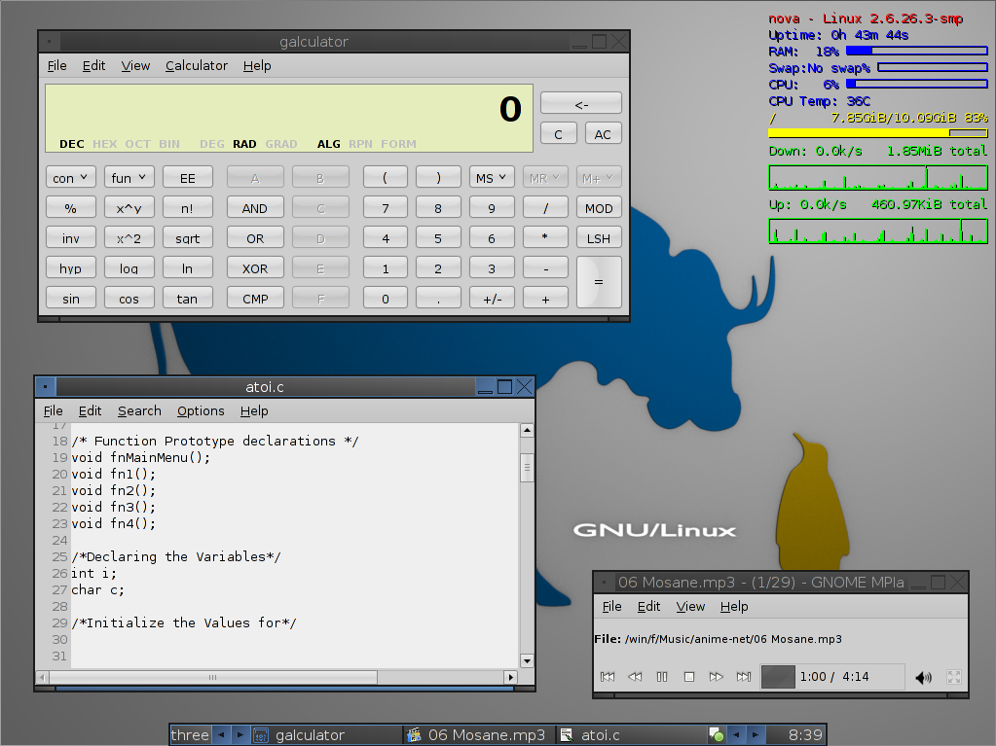Click the n! factorial button
Image resolution: width=996 pixels, height=746 pixels.
pyautogui.click(x=187, y=208)
